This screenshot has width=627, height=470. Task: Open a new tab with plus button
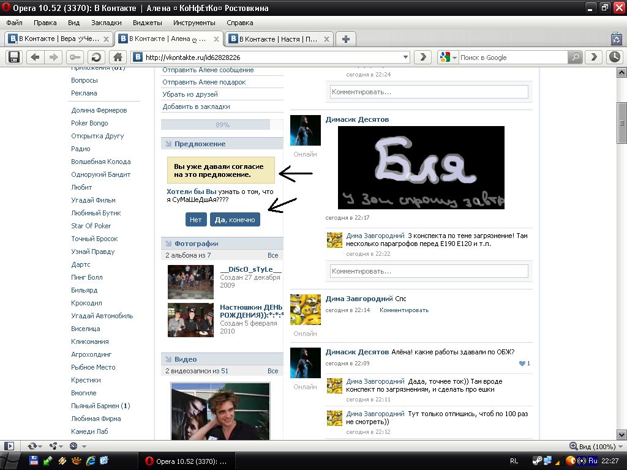click(345, 39)
